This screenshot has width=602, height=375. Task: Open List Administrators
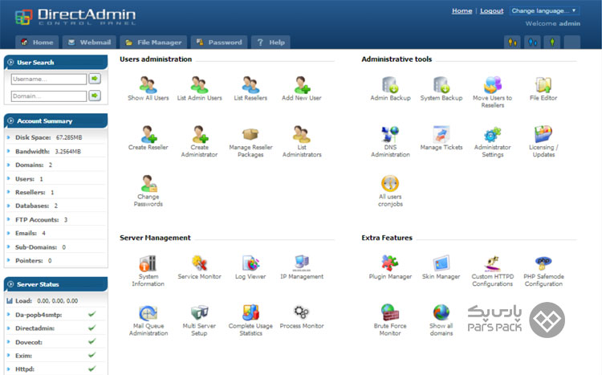[x=302, y=141]
